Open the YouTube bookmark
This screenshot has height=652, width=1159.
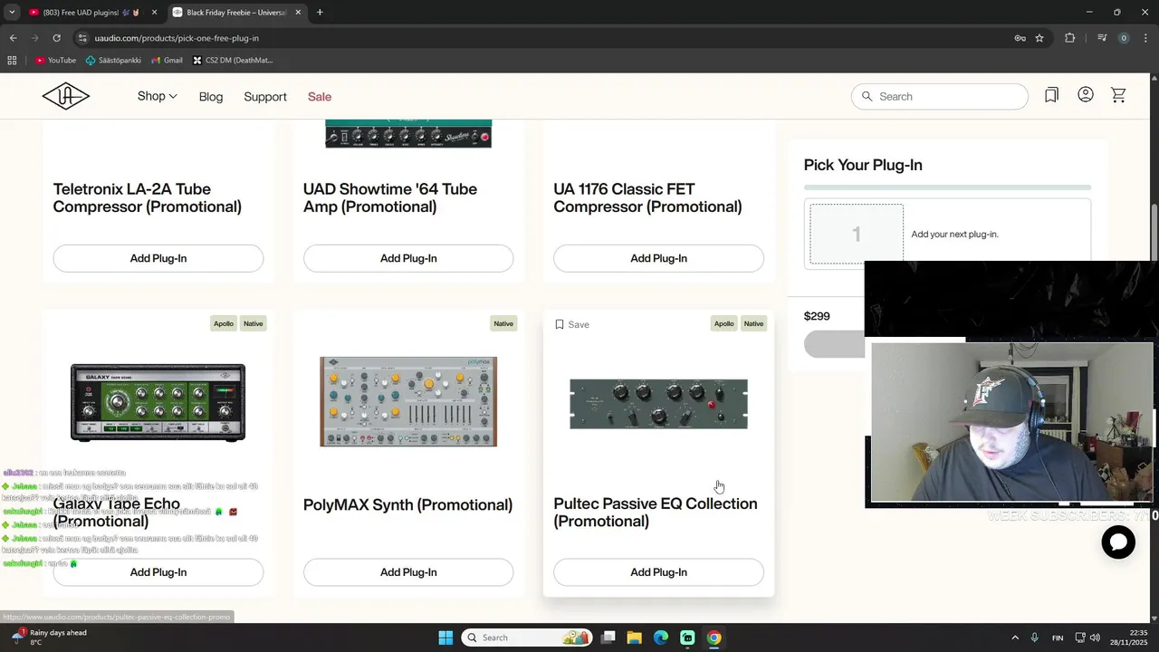pos(55,61)
